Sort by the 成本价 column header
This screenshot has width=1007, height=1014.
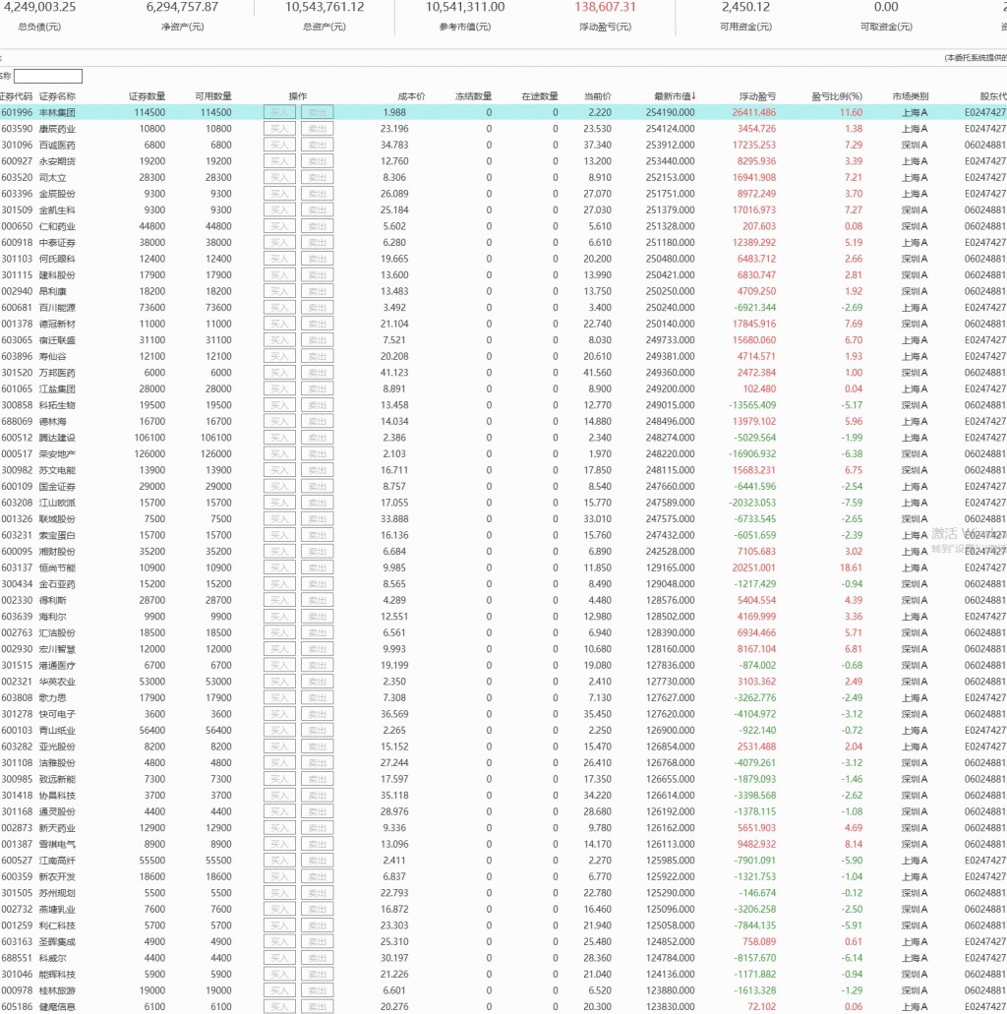point(411,96)
